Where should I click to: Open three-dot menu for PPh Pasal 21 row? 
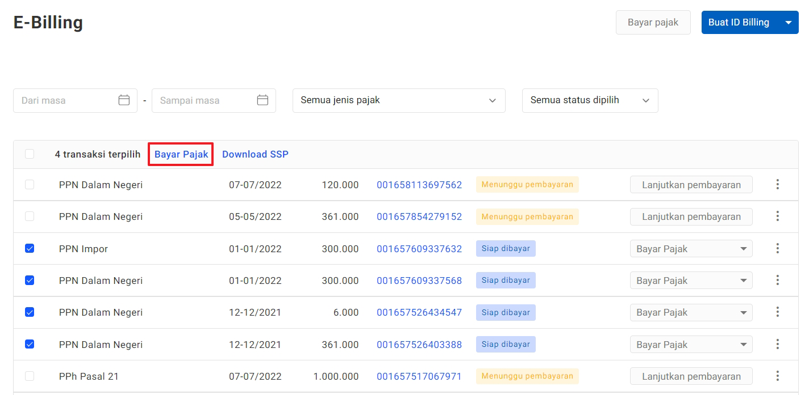tap(777, 376)
